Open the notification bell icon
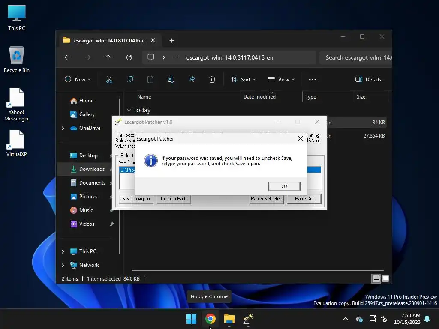Image resolution: width=439 pixels, height=329 pixels. [427, 319]
